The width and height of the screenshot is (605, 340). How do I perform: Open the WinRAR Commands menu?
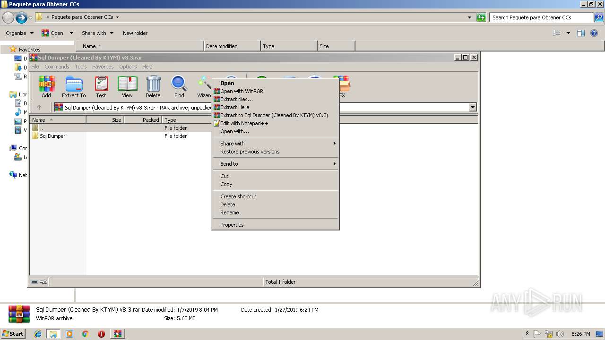click(57, 67)
